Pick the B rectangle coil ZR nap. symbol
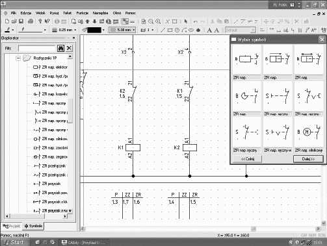The height and width of the screenshot is (246, 327). coord(246,62)
